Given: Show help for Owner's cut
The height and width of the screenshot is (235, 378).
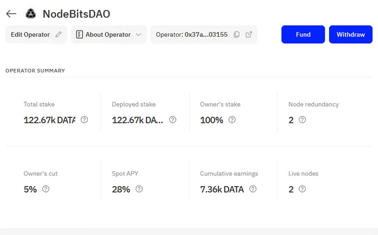Looking at the screenshot, I should pyautogui.click(x=46, y=189).
